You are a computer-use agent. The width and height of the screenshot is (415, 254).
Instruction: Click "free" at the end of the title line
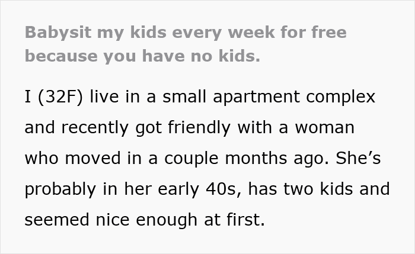(x=329, y=32)
